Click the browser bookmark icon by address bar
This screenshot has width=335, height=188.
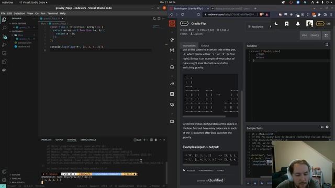coord(198,15)
